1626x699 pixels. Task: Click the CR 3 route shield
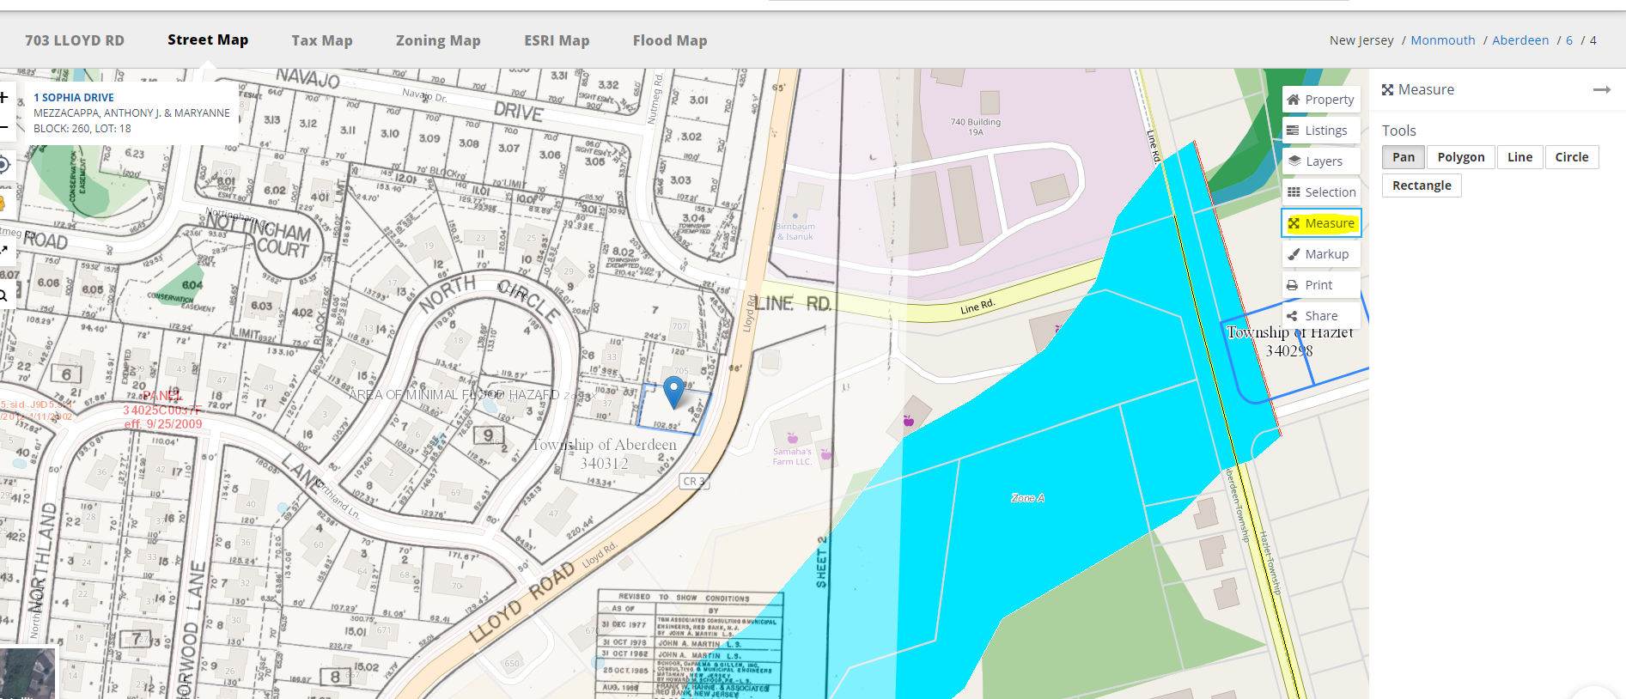[x=693, y=481]
